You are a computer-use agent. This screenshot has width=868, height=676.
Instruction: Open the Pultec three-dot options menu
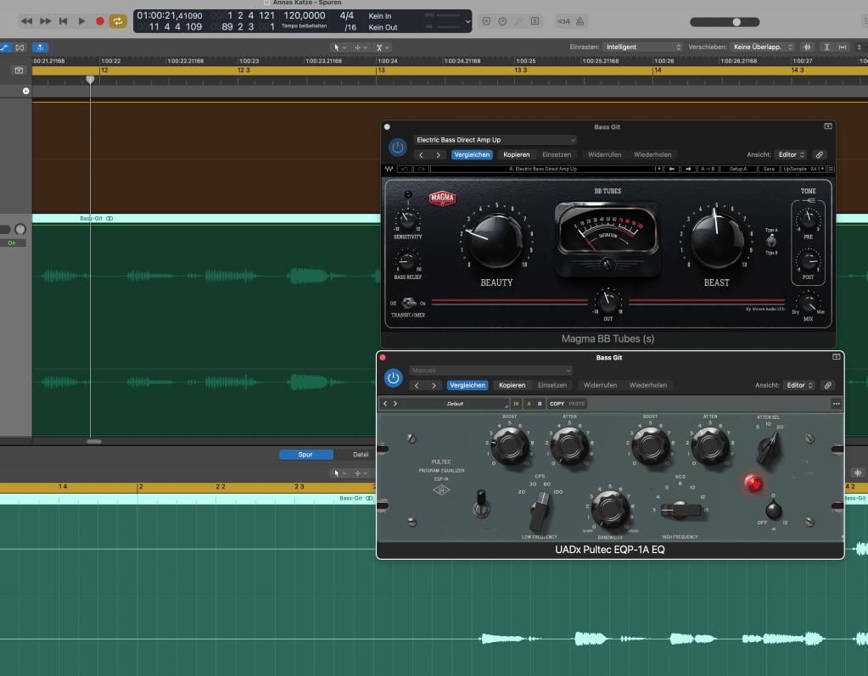coord(836,404)
